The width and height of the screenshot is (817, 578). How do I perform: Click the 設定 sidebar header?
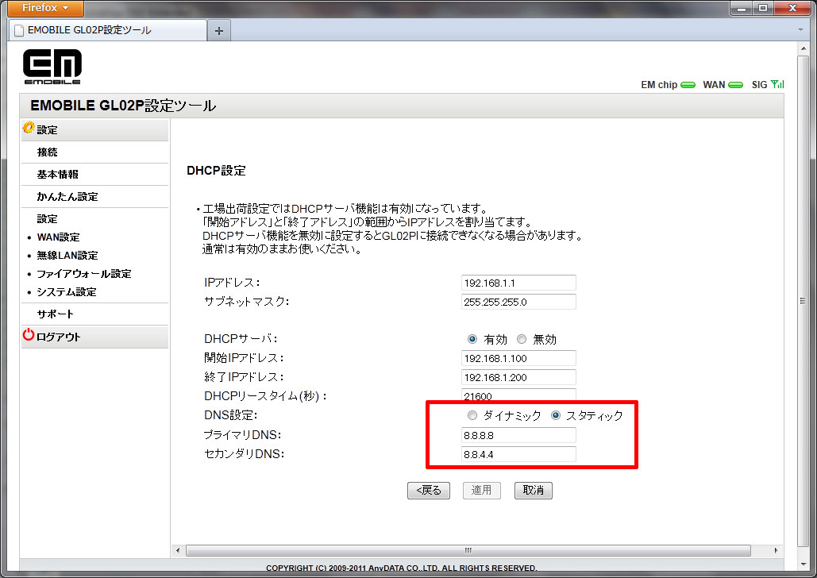(94, 129)
